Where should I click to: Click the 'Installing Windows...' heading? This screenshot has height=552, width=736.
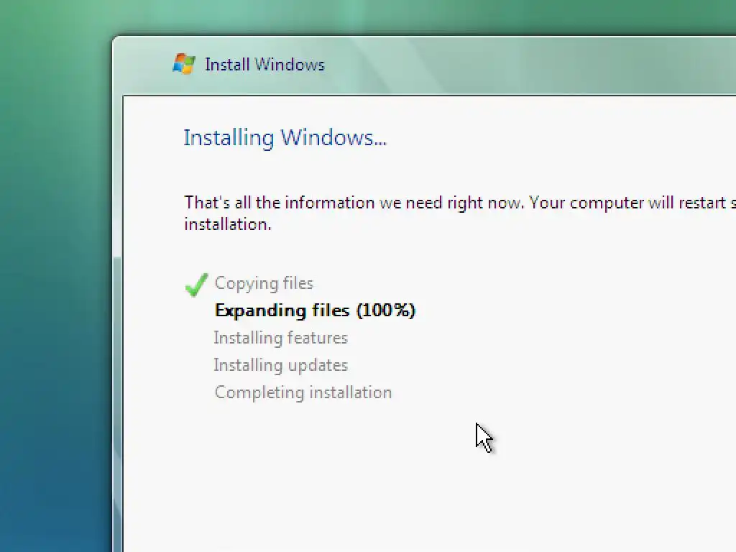285,138
